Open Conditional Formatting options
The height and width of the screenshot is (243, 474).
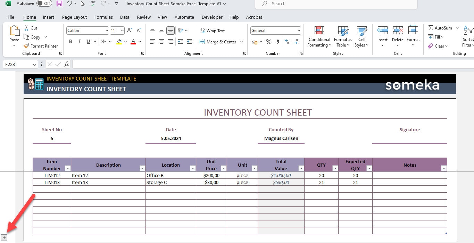(x=319, y=36)
